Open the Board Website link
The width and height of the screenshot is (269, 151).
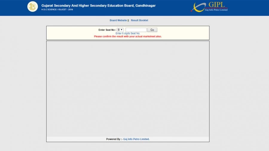118,20
